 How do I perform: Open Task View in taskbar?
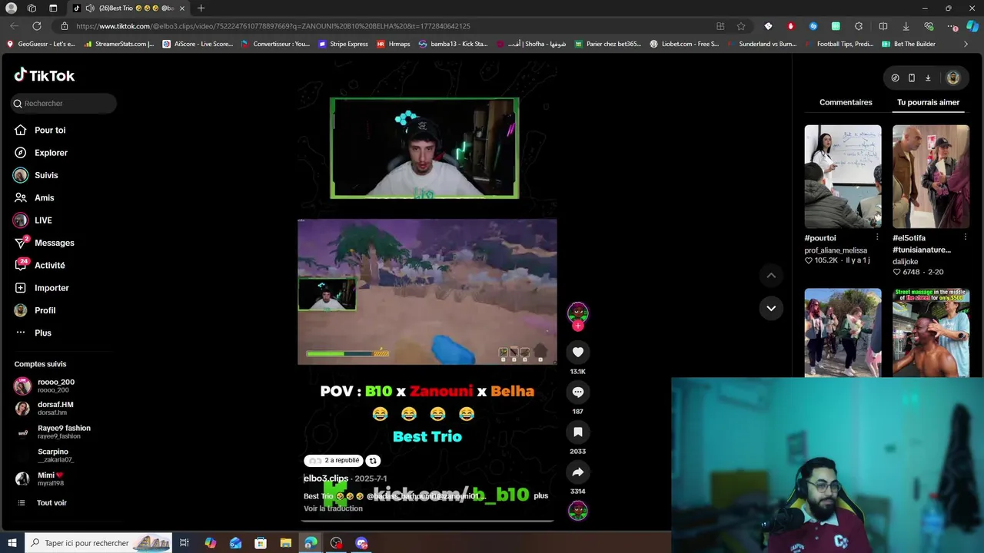click(x=184, y=543)
